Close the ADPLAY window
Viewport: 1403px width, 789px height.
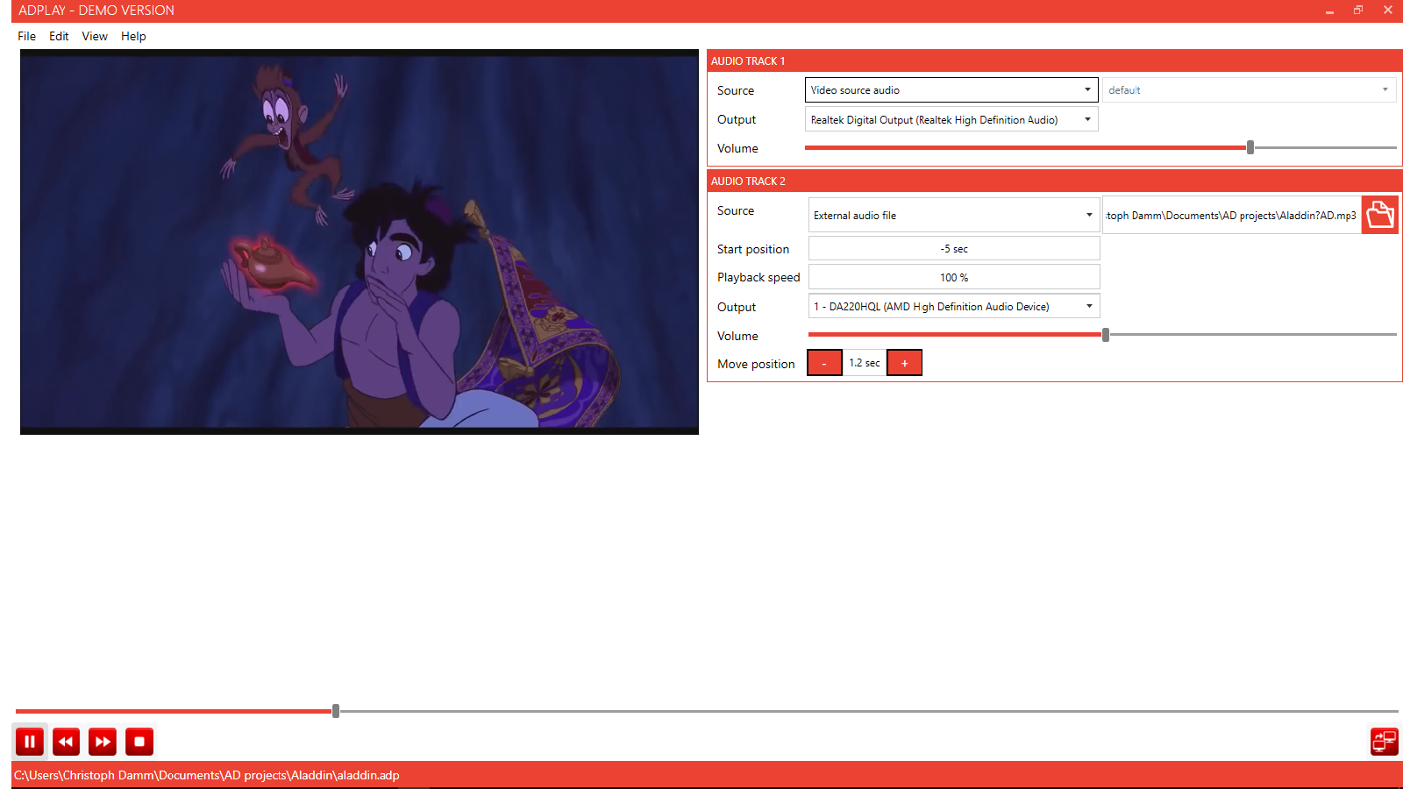coord(1388,11)
